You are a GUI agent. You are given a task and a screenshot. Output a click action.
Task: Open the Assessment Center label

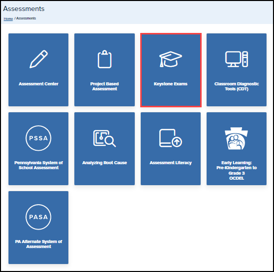point(38,84)
